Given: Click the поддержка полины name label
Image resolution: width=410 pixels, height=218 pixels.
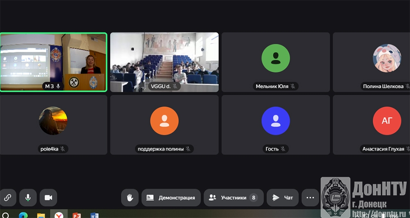Looking at the screenshot, I should [x=161, y=149].
